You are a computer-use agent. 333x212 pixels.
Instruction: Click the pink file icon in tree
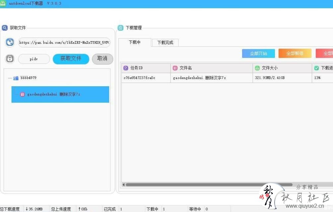point(22,94)
